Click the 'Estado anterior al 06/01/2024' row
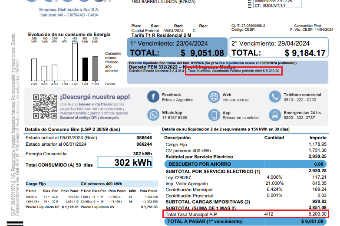This screenshot has width=340, height=226. (89, 144)
